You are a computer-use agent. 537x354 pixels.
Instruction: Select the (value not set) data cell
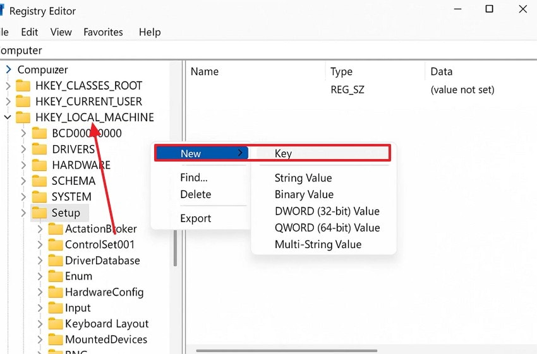[462, 90]
